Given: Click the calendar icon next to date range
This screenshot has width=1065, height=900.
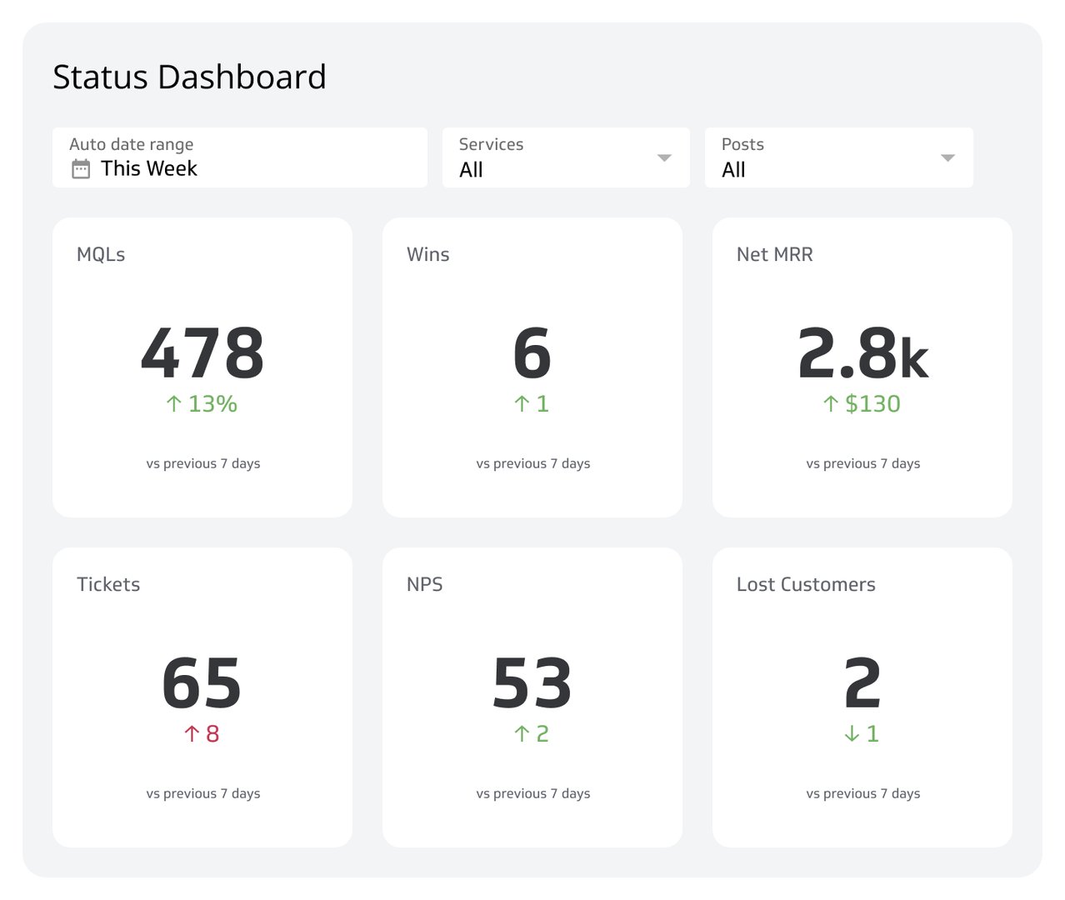Looking at the screenshot, I should click(x=80, y=168).
